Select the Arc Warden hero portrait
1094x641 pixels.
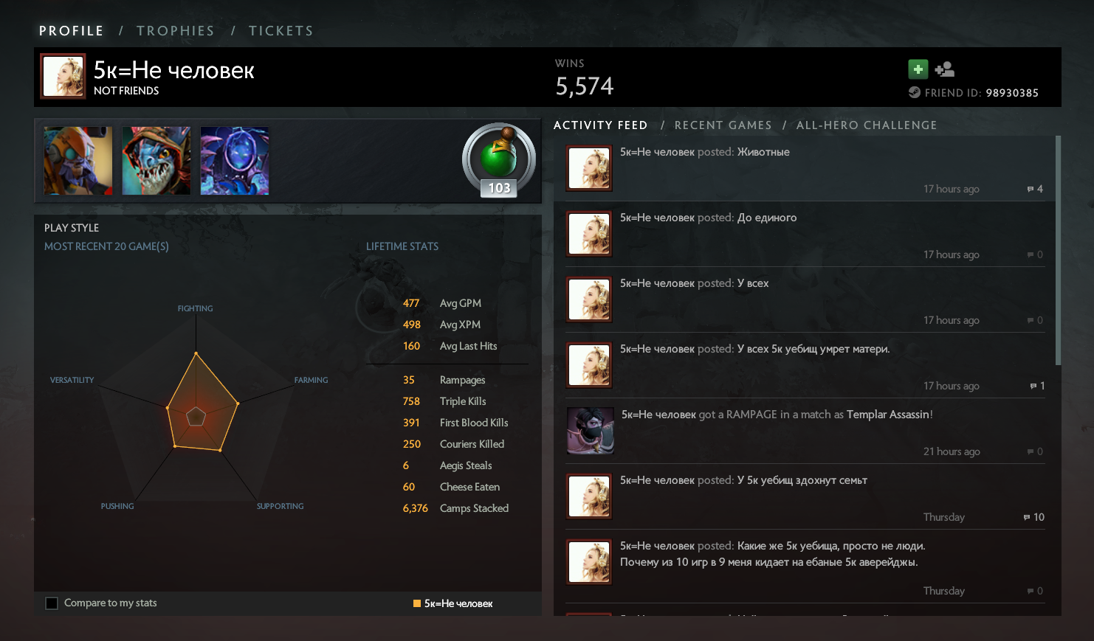coord(235,161)
